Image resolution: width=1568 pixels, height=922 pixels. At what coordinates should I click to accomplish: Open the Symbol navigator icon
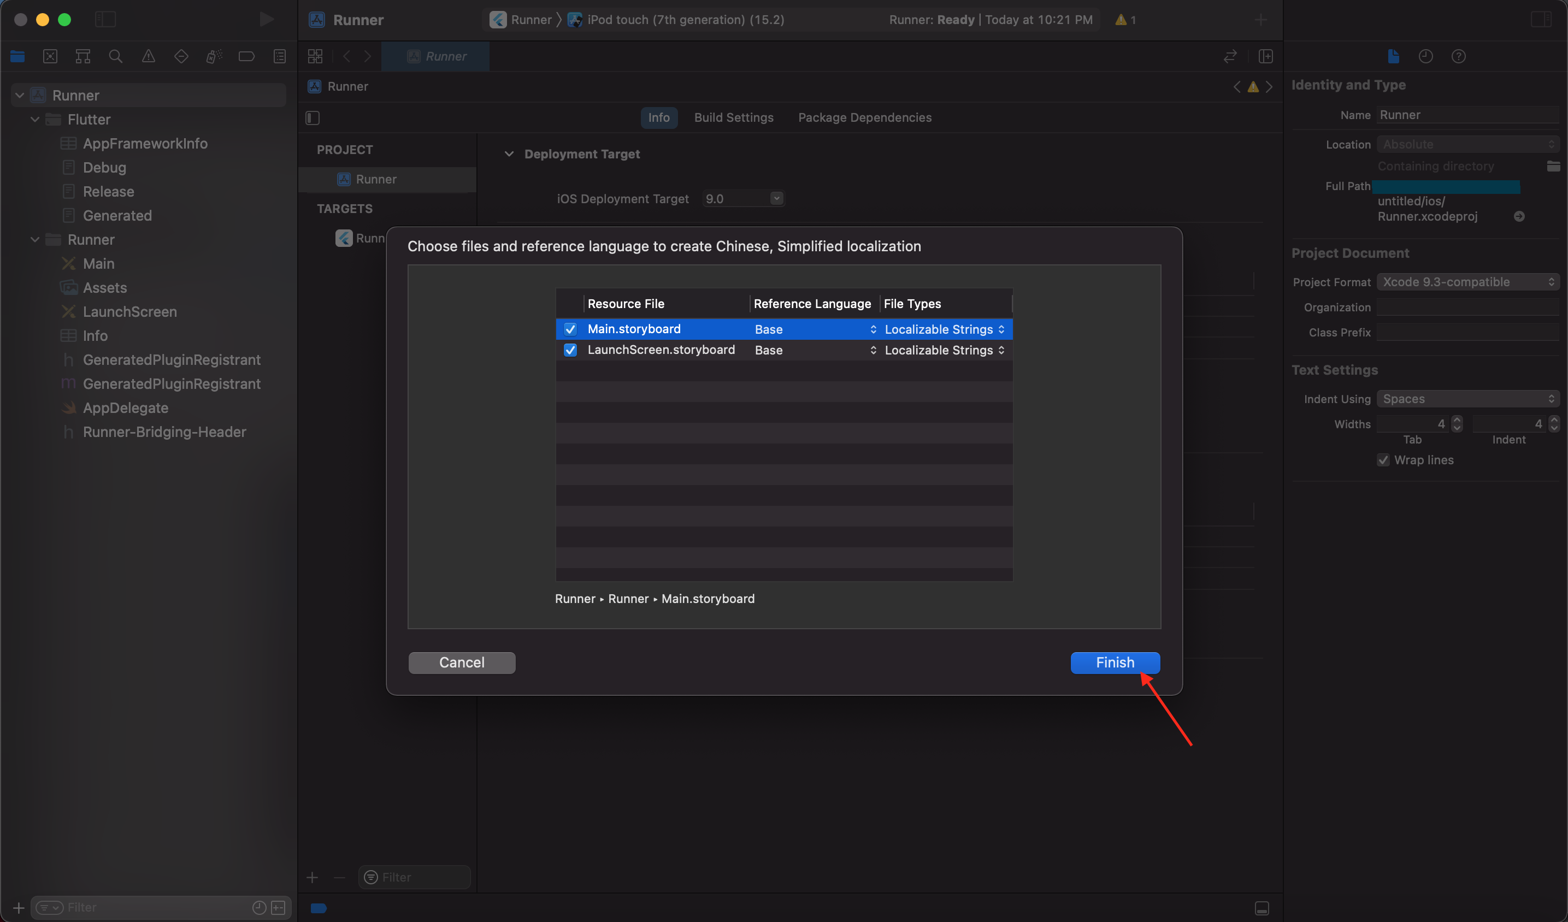click(82, 57)
